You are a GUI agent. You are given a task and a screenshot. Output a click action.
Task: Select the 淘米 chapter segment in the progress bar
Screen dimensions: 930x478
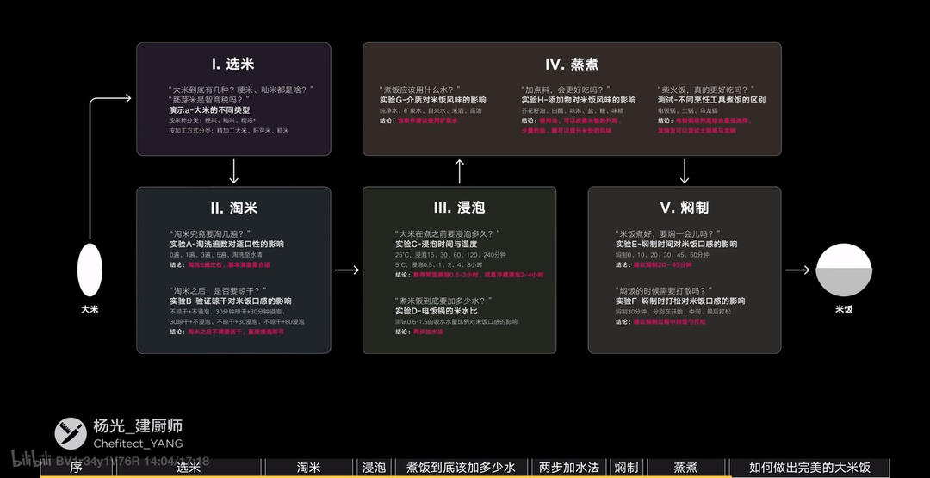[x=309, y=468]
